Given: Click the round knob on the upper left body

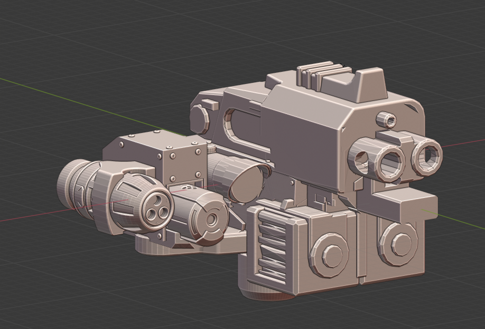Looking at the screenshot, I should coord(200,119).
